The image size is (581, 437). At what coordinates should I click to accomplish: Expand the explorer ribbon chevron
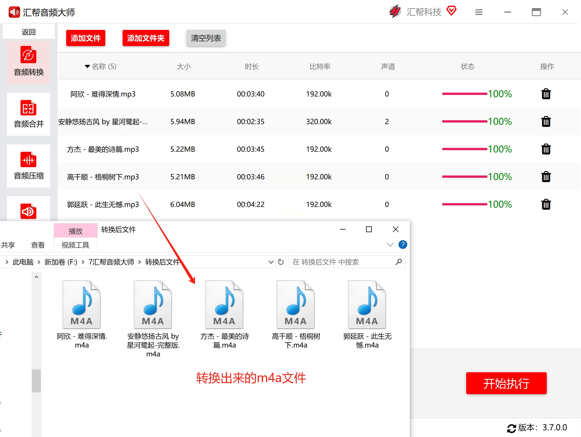click(x=390, y=245)
